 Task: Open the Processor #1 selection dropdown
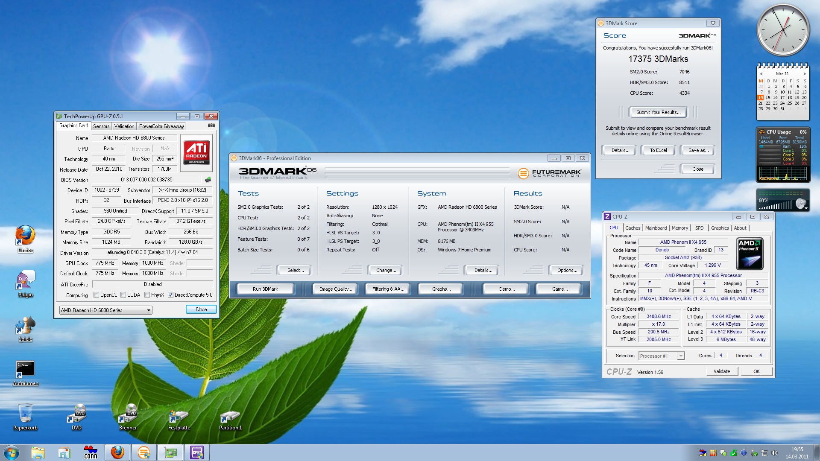[662, 356]
